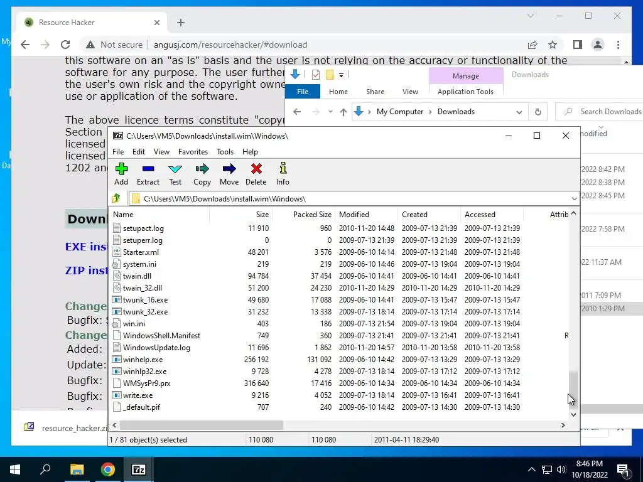Go back in Chrome

tap(25, 45)
